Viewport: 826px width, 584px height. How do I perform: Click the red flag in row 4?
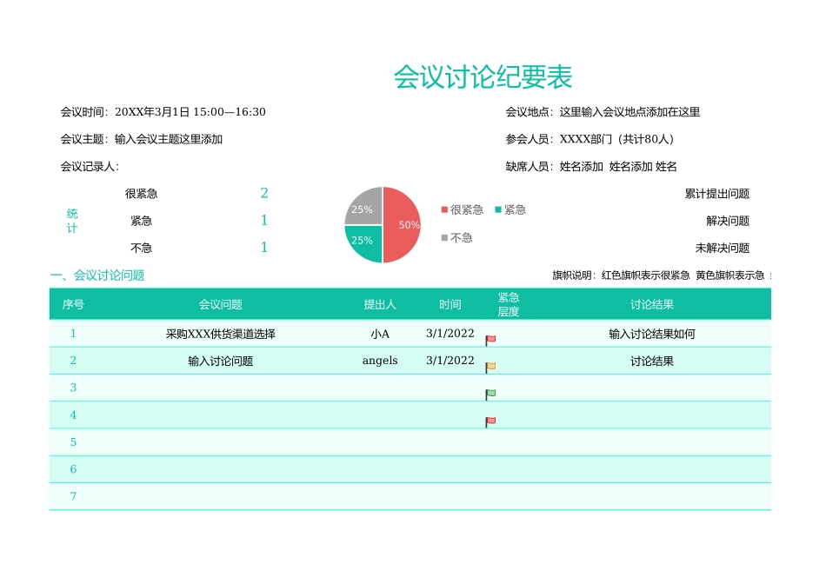pos(491,420)
